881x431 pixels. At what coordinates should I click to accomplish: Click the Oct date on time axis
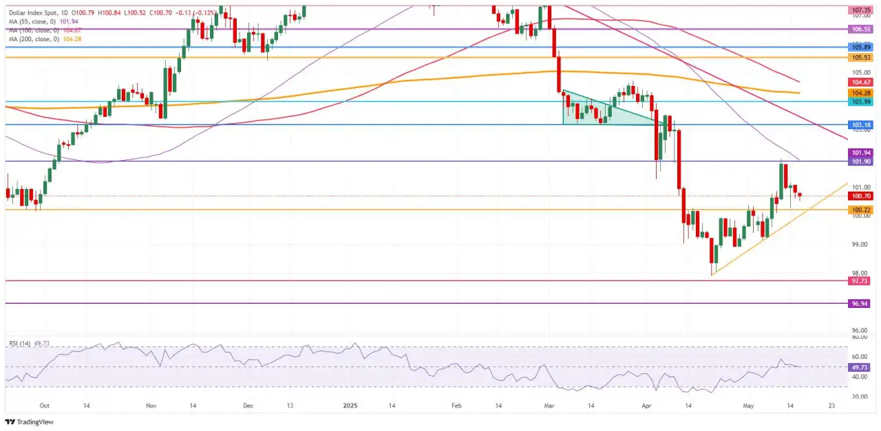[44, 406]
